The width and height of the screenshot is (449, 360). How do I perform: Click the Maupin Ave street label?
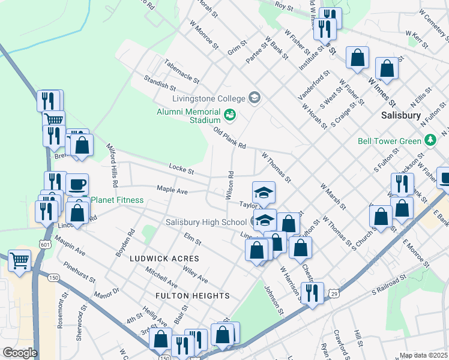click(x=70, y=245)
